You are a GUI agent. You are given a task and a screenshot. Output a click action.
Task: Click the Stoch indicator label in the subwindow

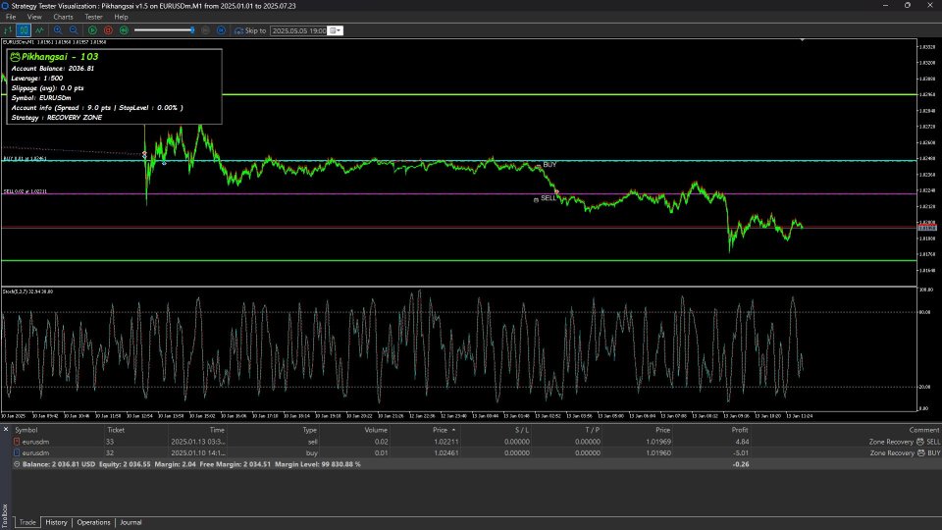pos(27,291)
